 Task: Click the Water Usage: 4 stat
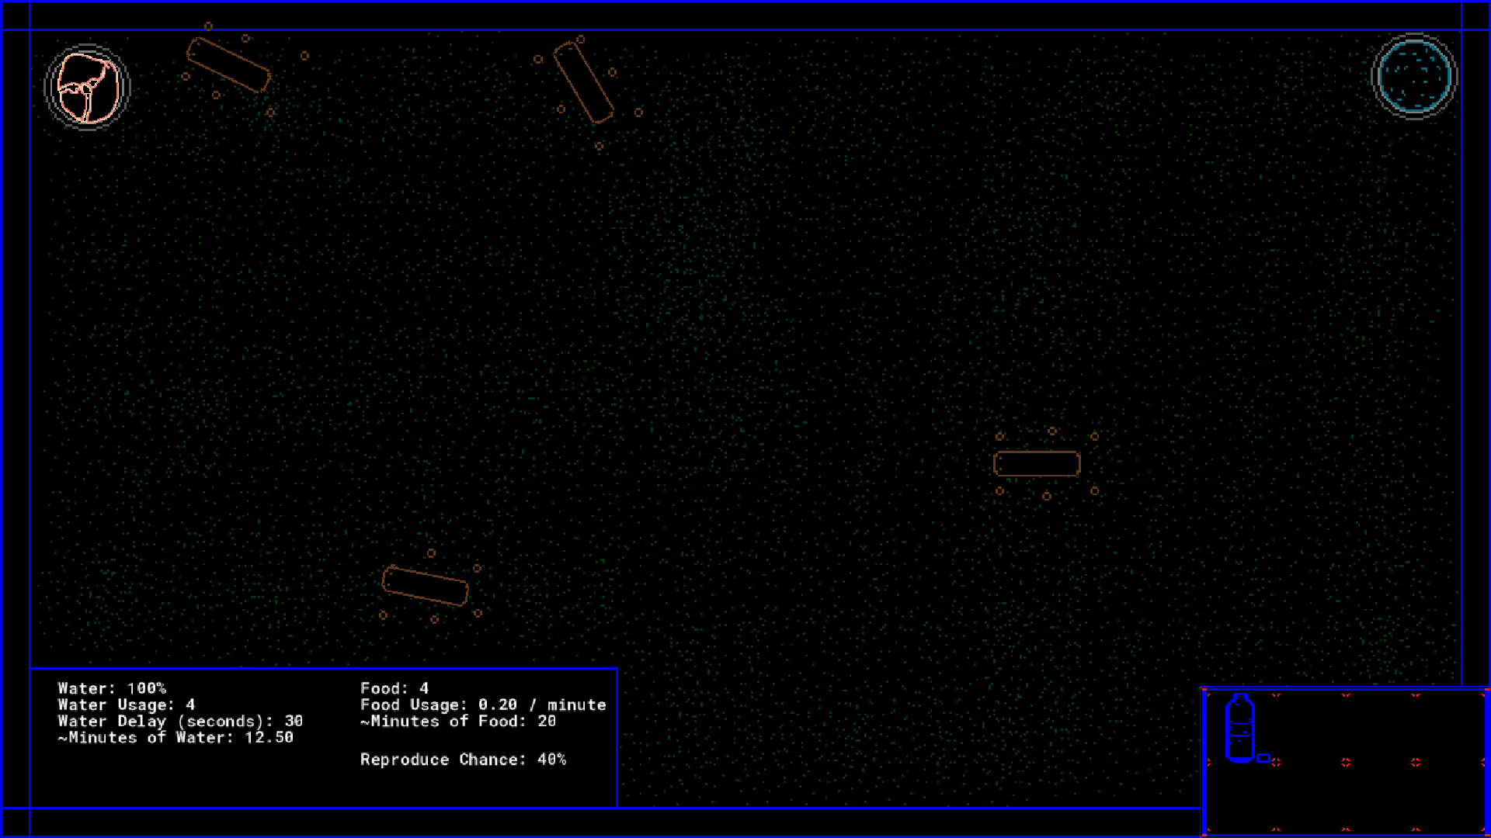[x=126, y=705]
